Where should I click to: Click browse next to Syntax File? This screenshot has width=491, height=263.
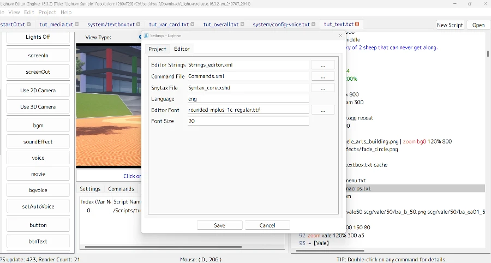322,88
